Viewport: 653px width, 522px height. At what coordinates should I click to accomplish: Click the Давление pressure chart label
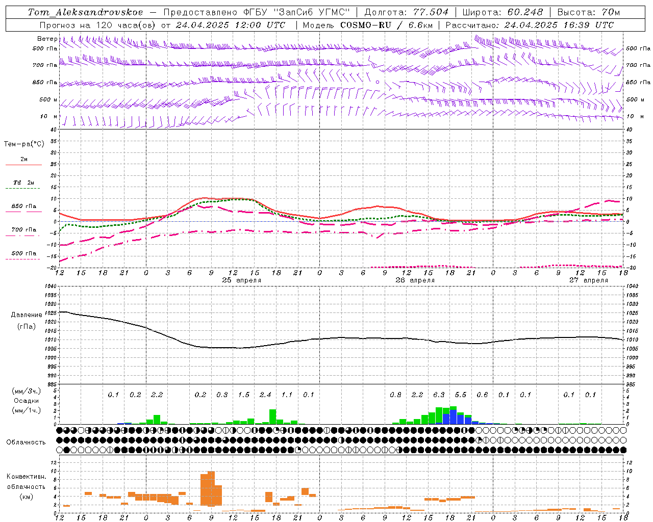click(27, 315)
